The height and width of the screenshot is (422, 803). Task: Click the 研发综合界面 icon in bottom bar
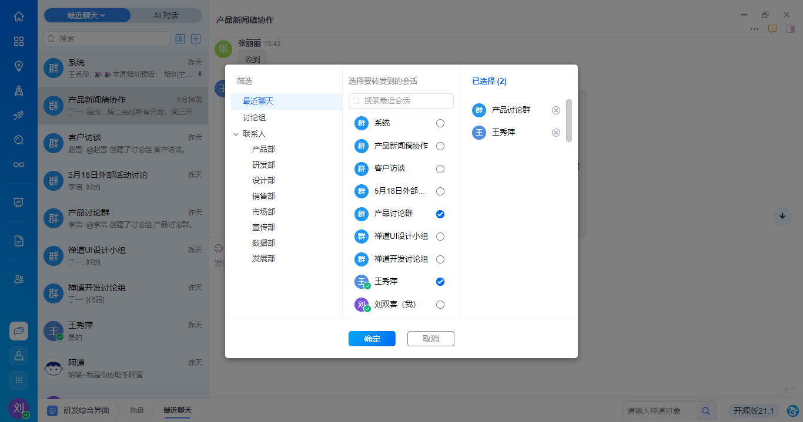52,410
